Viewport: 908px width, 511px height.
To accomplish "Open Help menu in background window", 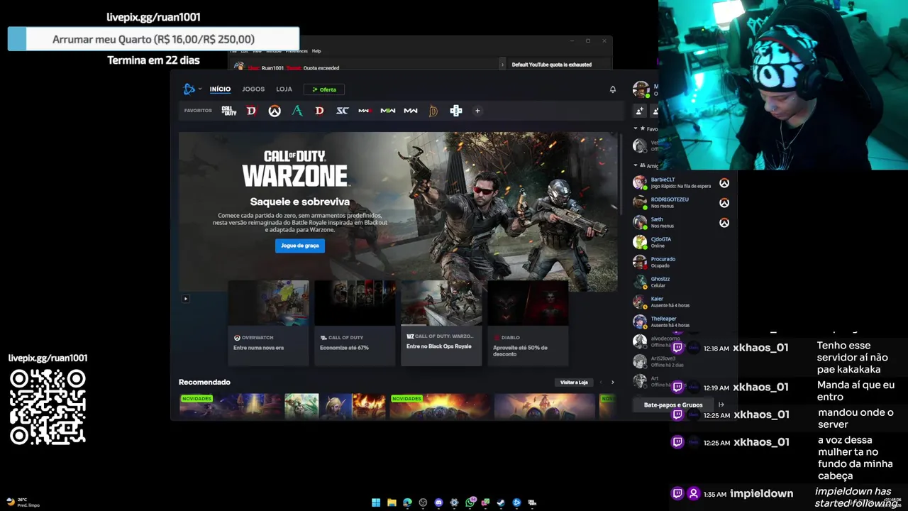I will (x=316, y=51).
